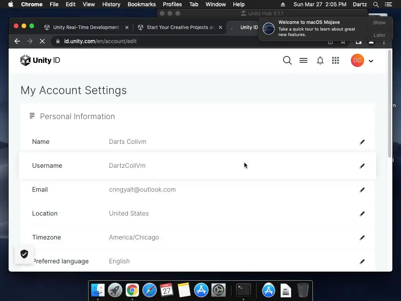401x301 pixels.
Task: Click the name value Darts Collvm
Action: coord(128,142)
